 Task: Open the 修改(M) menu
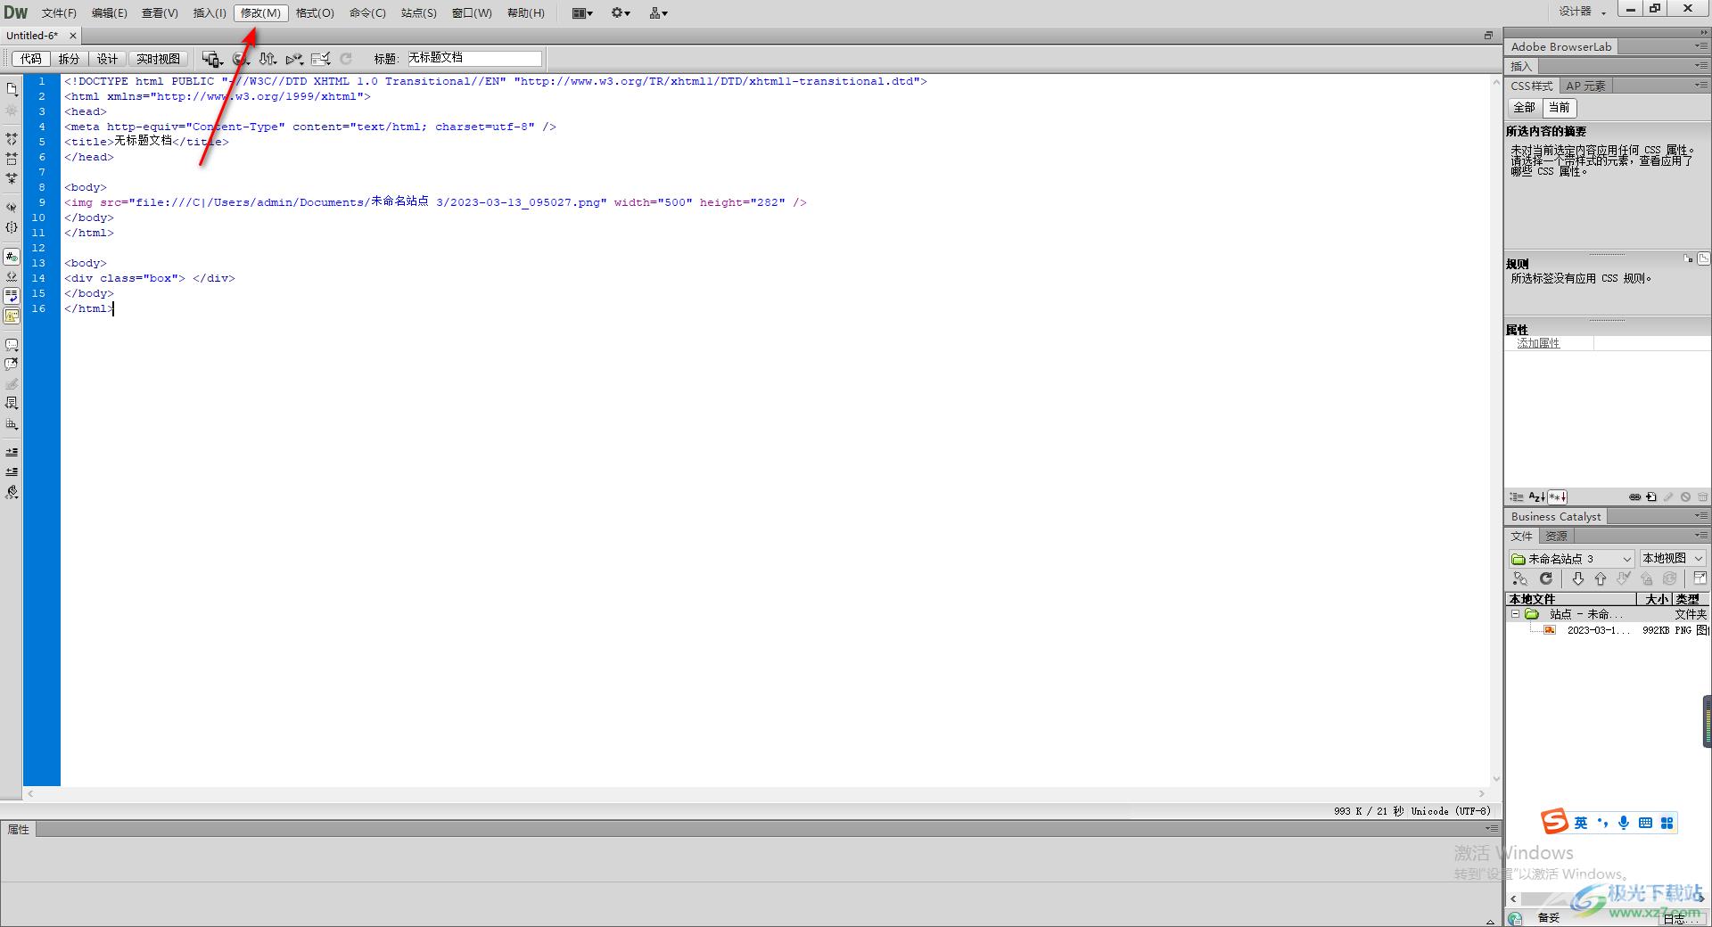260,12
